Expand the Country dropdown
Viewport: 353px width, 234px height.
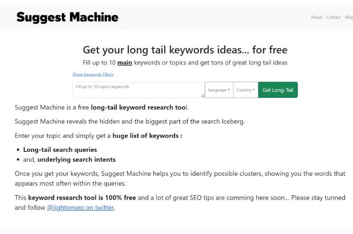(x=246, y=90)
